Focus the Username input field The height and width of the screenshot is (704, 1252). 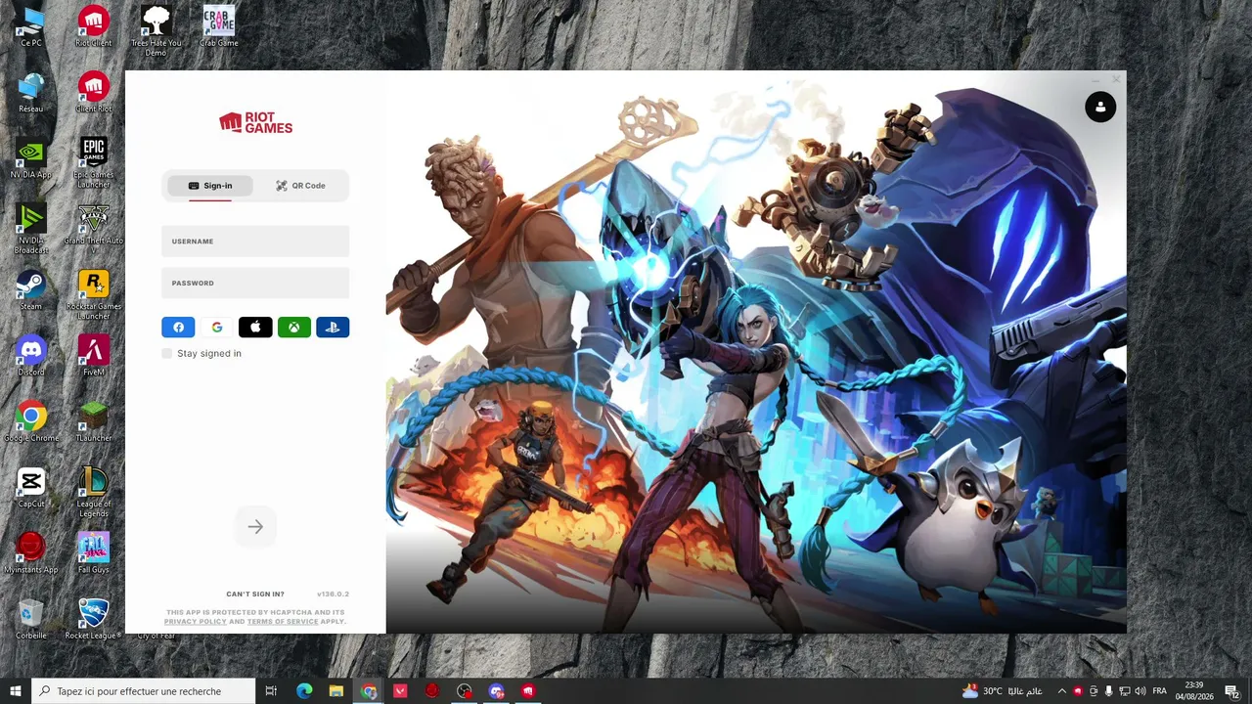(x=255, y=242)
